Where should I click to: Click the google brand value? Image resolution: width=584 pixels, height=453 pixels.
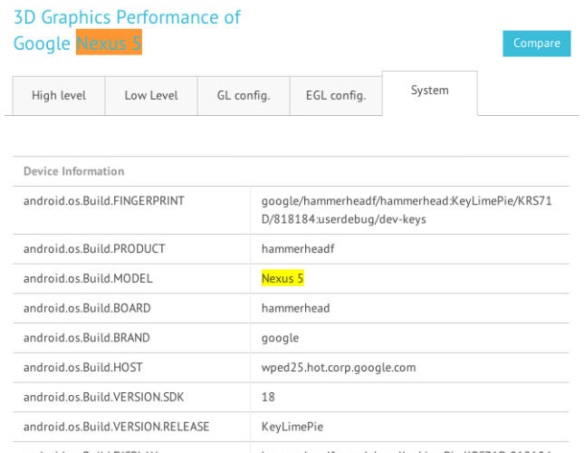(x=280, y=338)
